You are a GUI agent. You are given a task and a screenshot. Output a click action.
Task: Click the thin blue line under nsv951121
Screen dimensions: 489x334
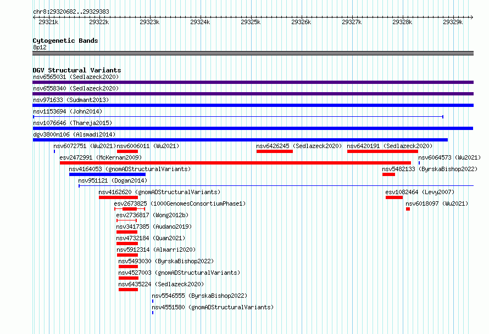pyautogui.click(x=276, y=186)
